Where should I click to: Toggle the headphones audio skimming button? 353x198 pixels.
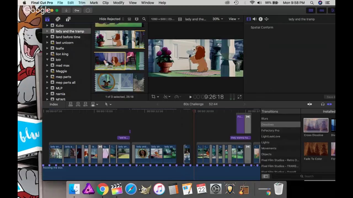point(323,104)
